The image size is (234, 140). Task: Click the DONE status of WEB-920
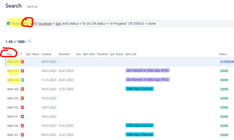224,89
